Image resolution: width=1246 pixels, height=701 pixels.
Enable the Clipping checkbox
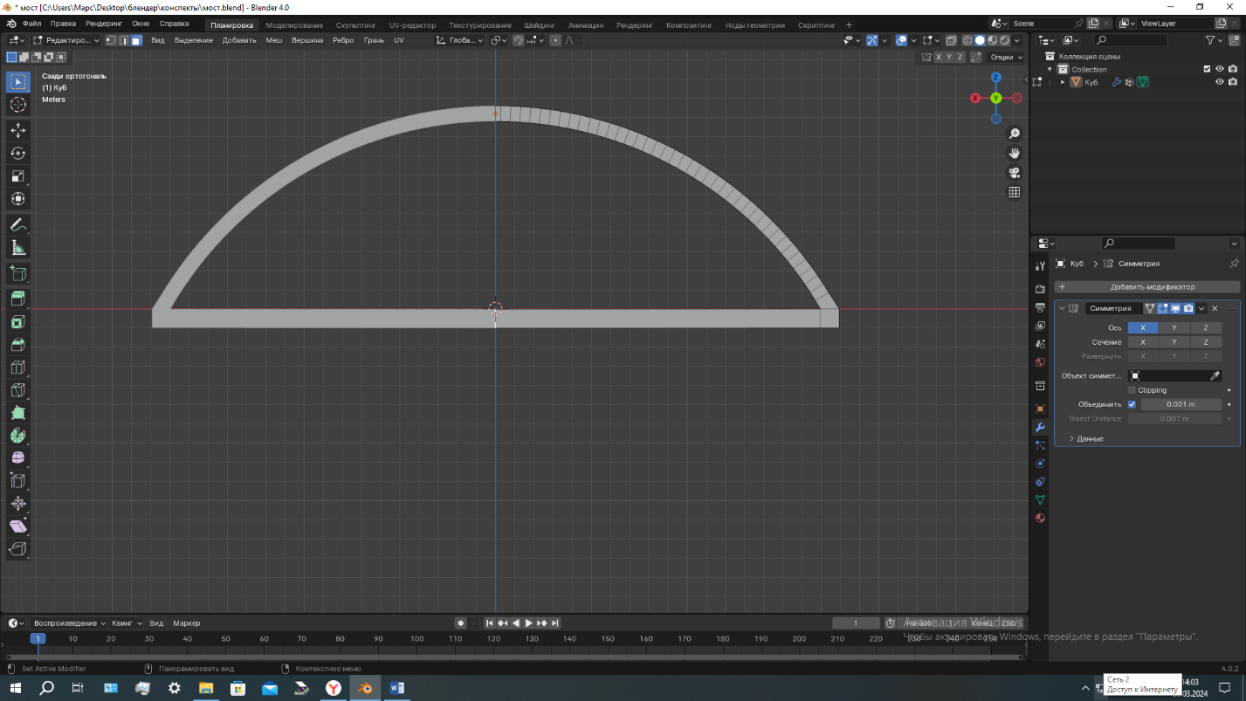pos(1132,390)
